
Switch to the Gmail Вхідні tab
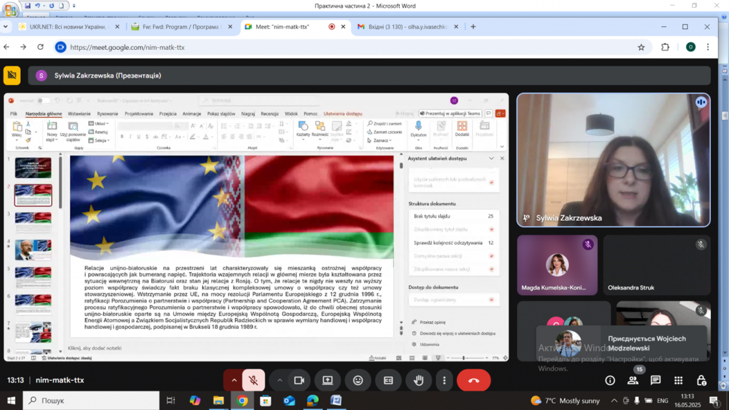403,27
